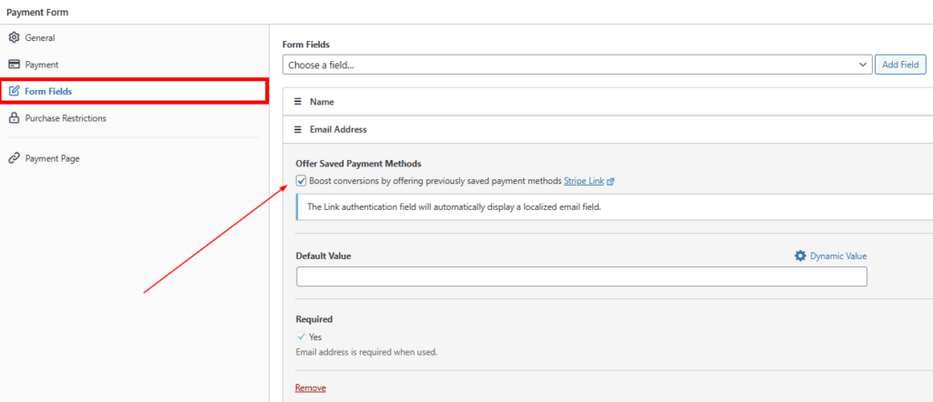Viewport: 933px width, 402px height.
Task: Click the Payment credit card icon
Action: pyautogui.click(x=14, y=65)
